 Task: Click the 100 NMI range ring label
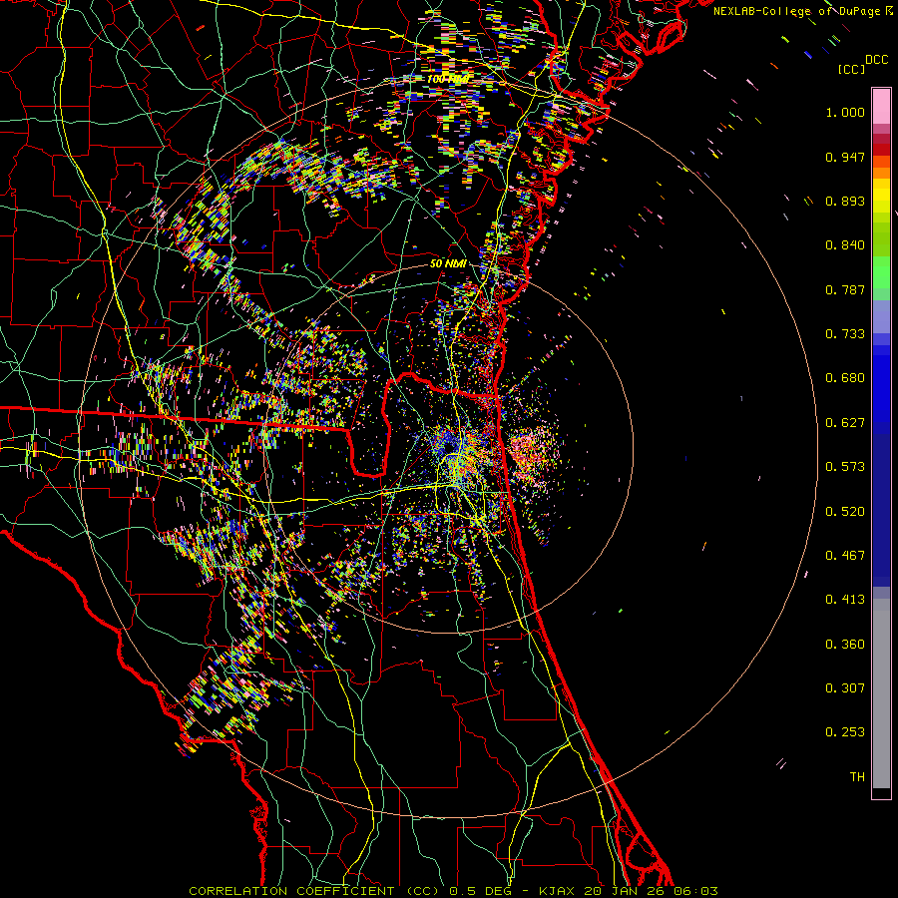click(x=447, y=79)
